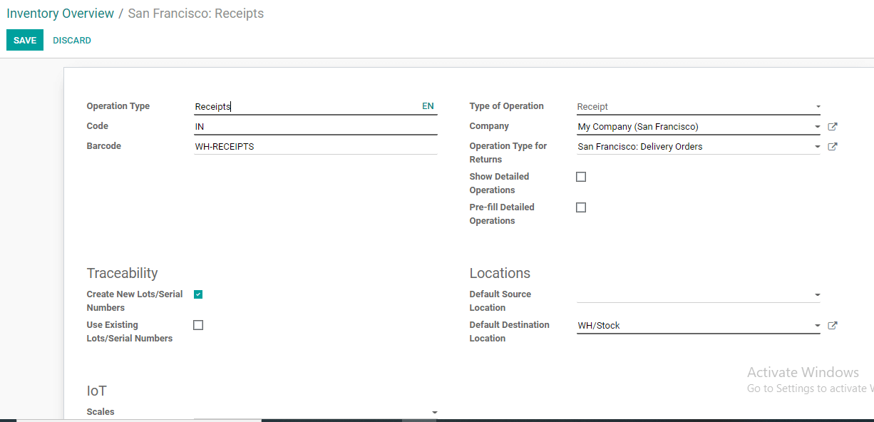Expand the Type of Operation dropdown
Image resolution: width=874 pixels, height=422 pixels.
(x=818, y=107)
